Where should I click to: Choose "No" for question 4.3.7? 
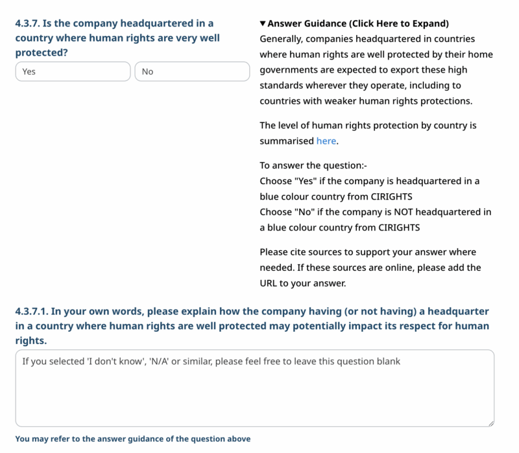192,71
